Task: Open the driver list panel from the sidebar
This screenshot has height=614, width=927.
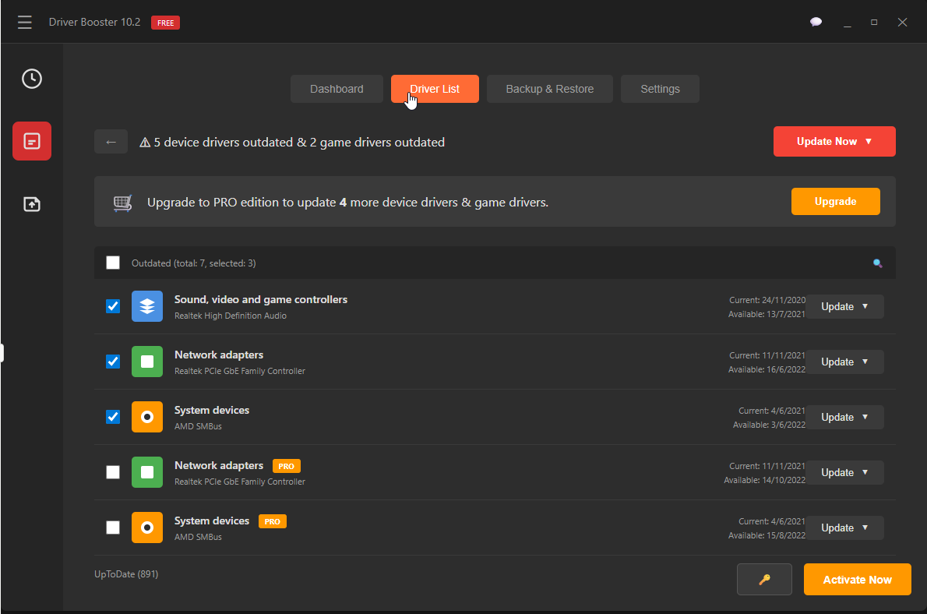Action: 31,141
